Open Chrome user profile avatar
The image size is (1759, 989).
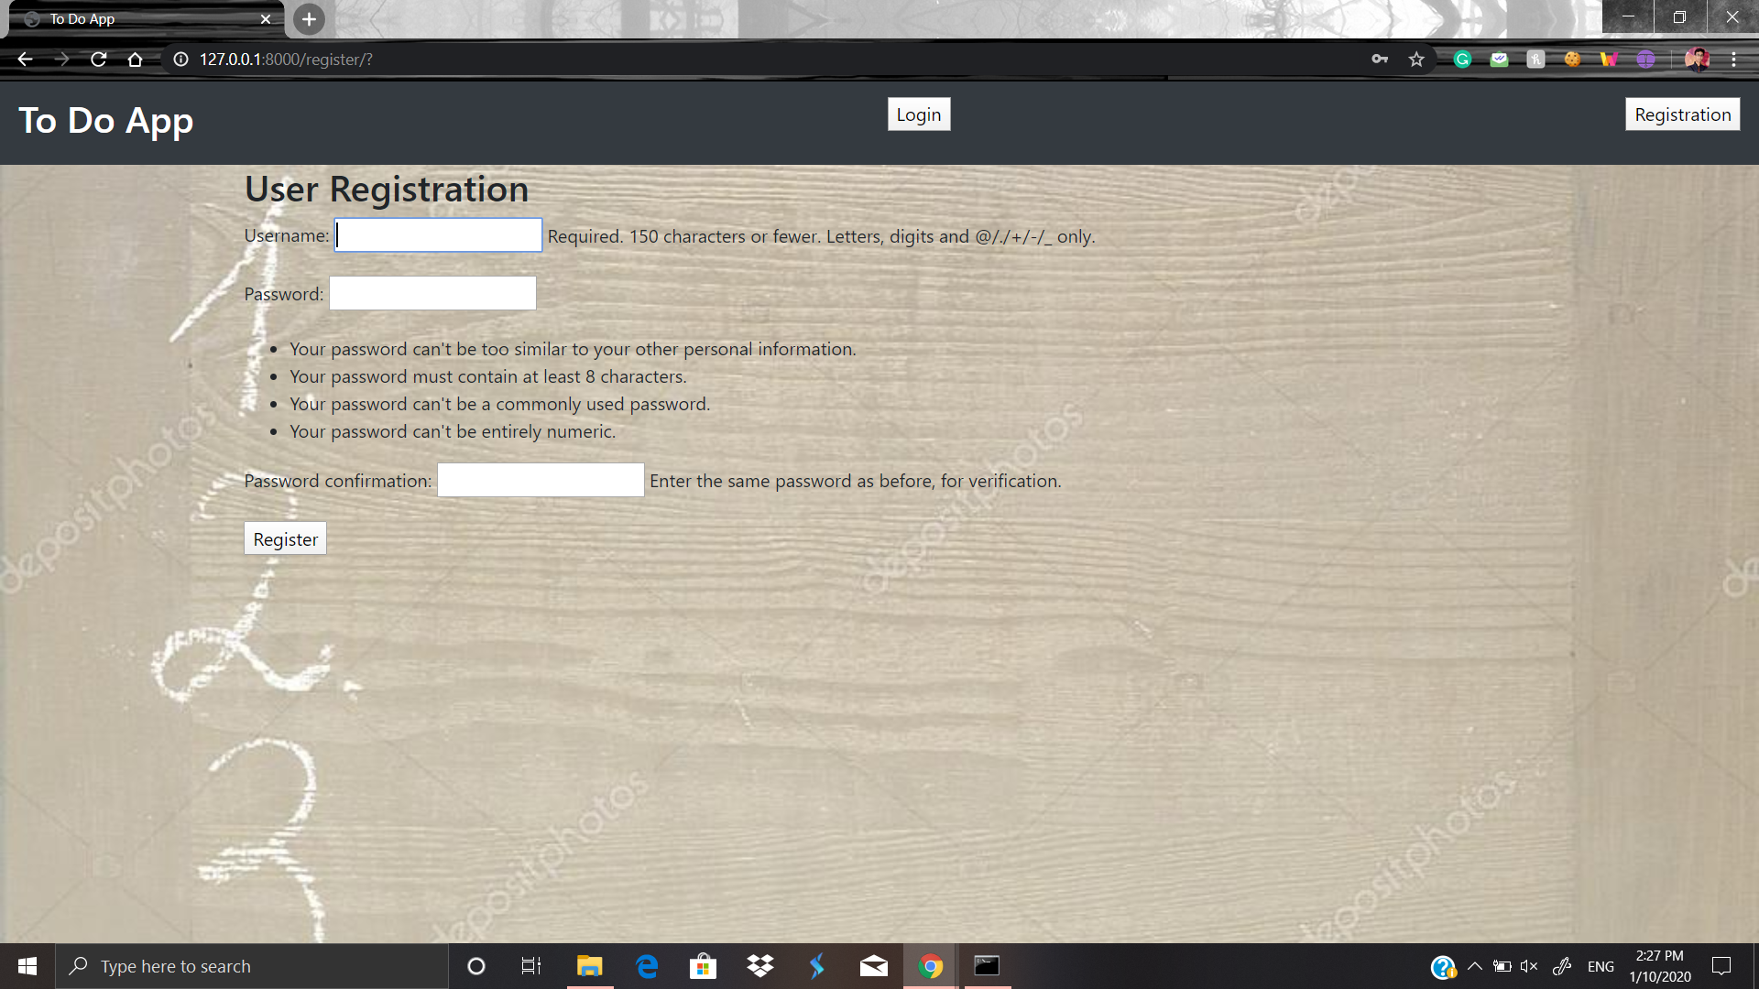click(1697, 60)
